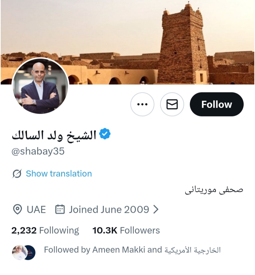Open the circular profile photo
This screenshot has height=275, width=255.
point(40,86)
